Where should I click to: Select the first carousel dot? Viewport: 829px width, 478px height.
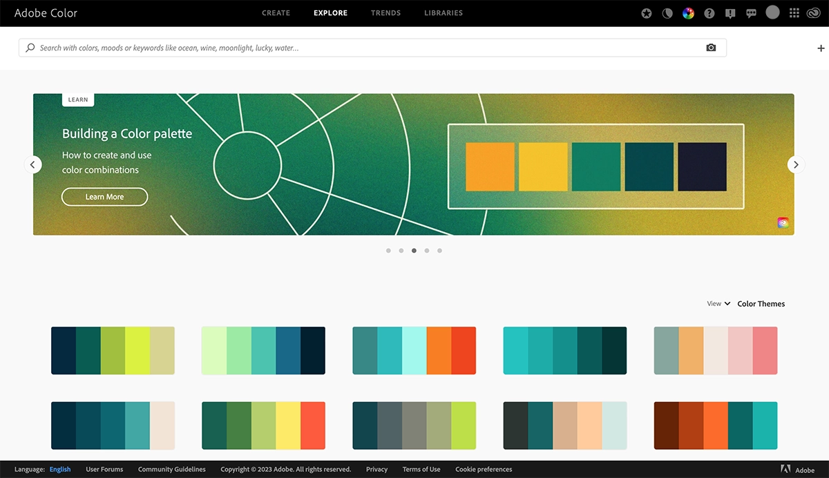point(388,251)
